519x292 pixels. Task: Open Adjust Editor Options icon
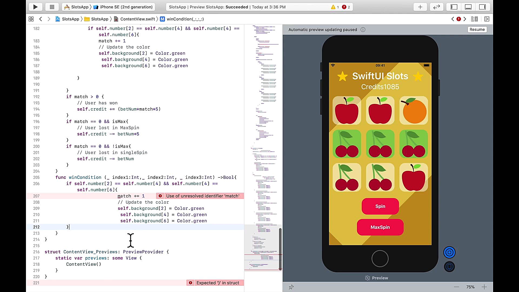475,19
